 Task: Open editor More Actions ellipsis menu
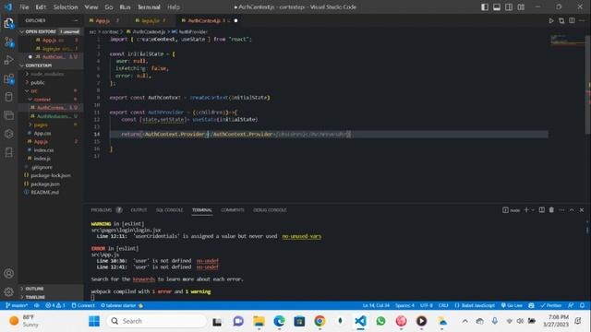582,20
